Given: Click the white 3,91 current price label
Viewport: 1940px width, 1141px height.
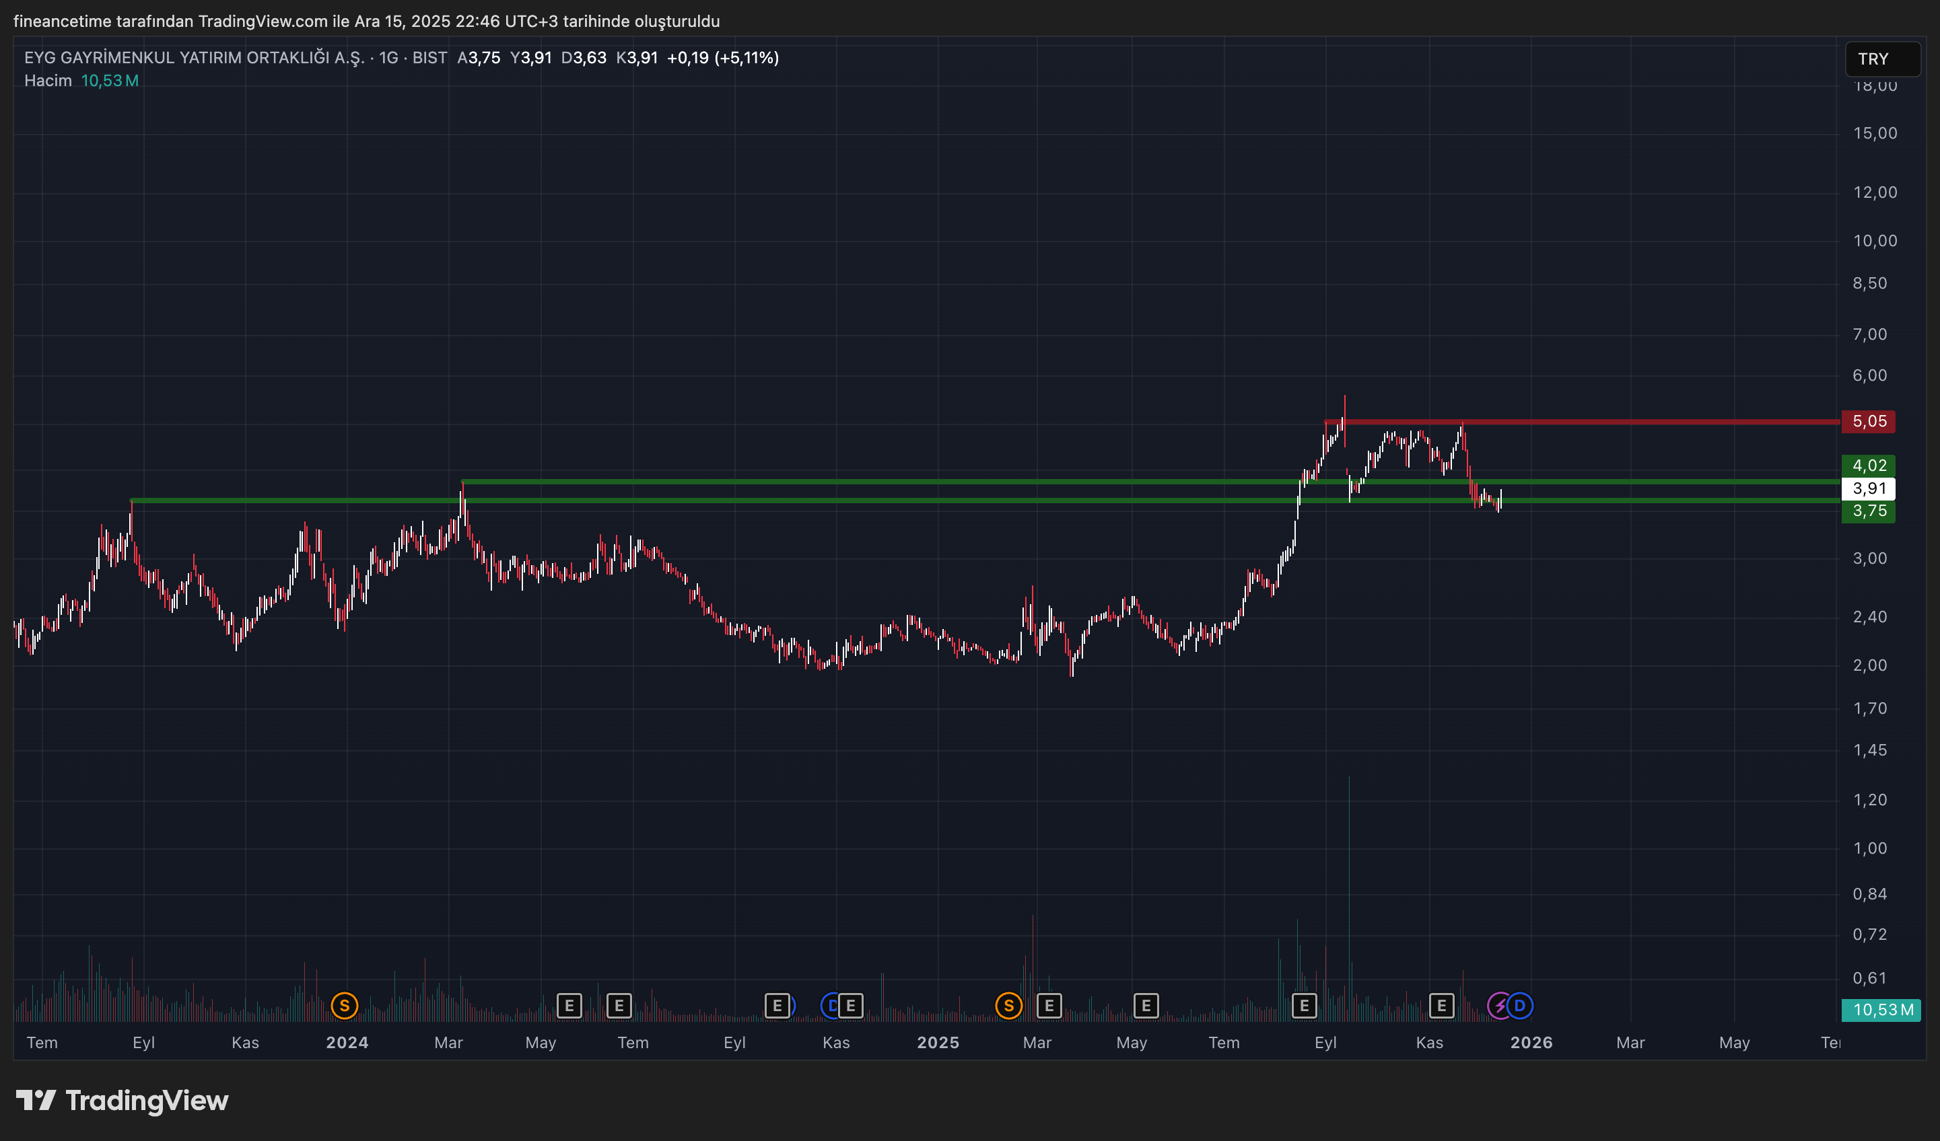Looking at the screenshot, I should coord(1869,488).
